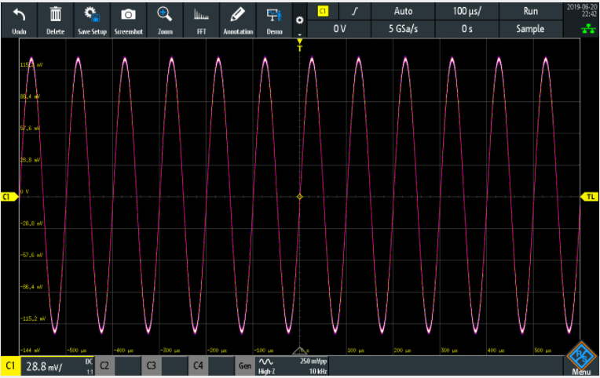Screen dimensions: 600x378
Task: Click the sine wave generator icon
Action: 266,362
